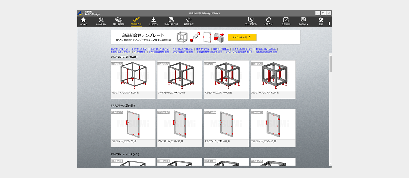Screen dimensions: 409x178
Task: Open 設定 gear icon
Action: [321, 21]
